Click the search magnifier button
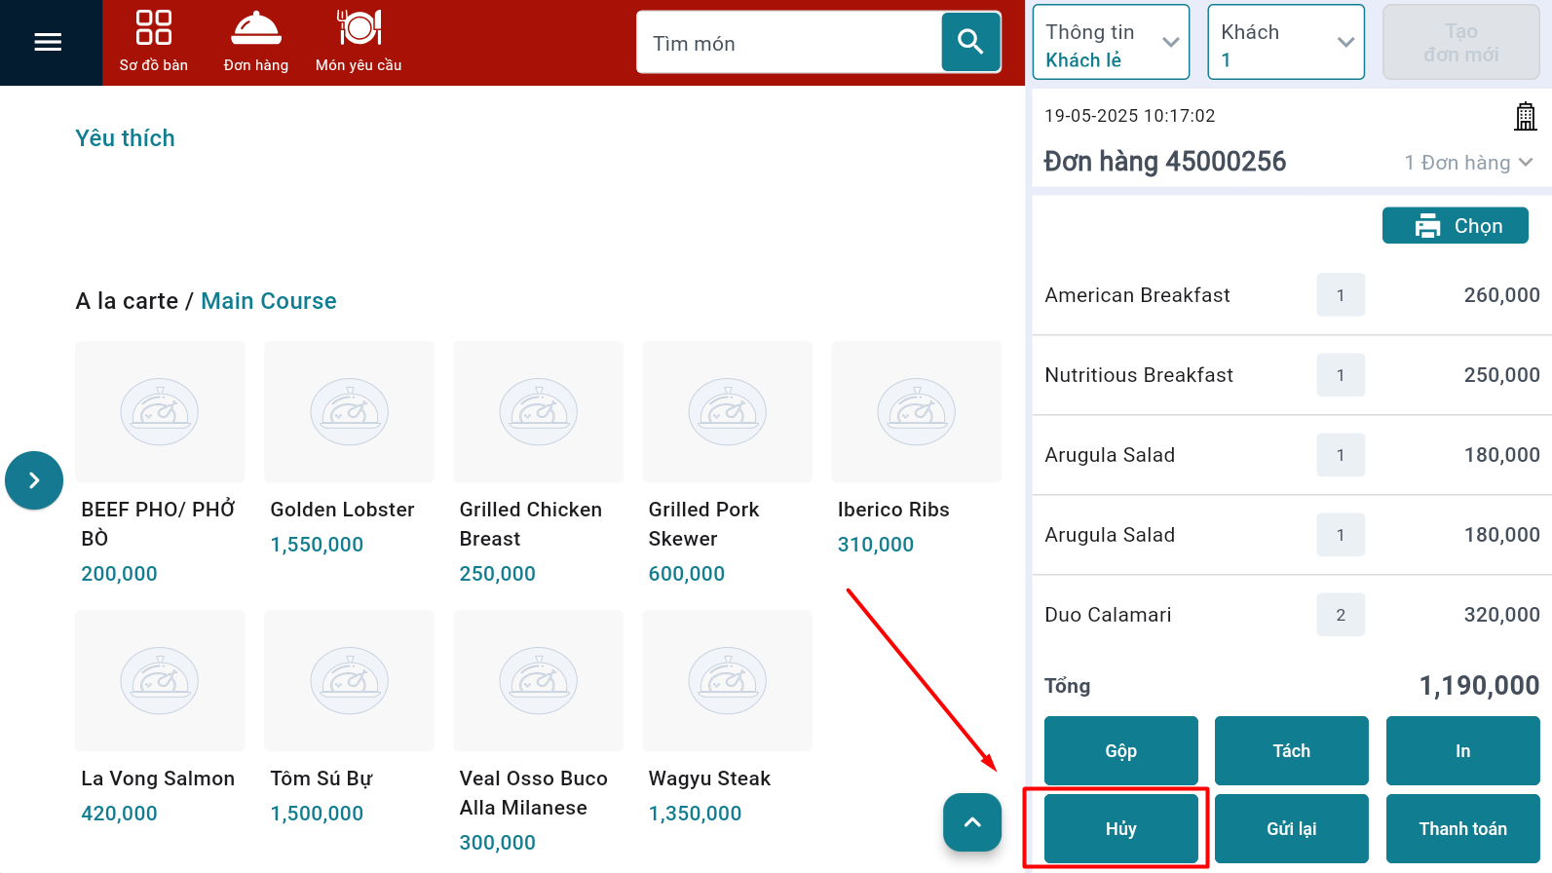The height and width of the screenshot is (873, 1552). point(970,42)
